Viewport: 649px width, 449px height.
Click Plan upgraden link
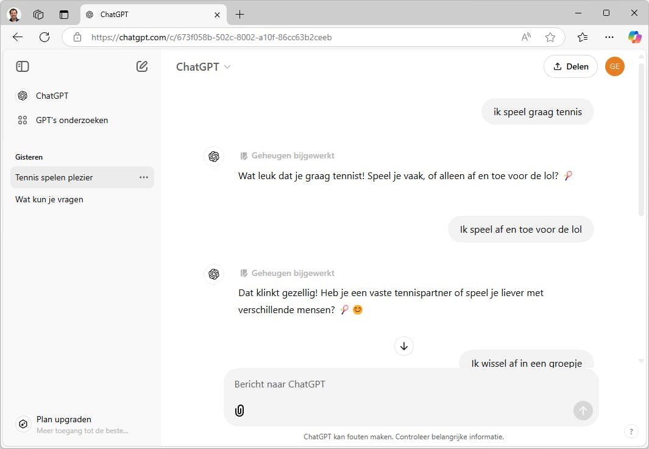click(x=64, y=419)
